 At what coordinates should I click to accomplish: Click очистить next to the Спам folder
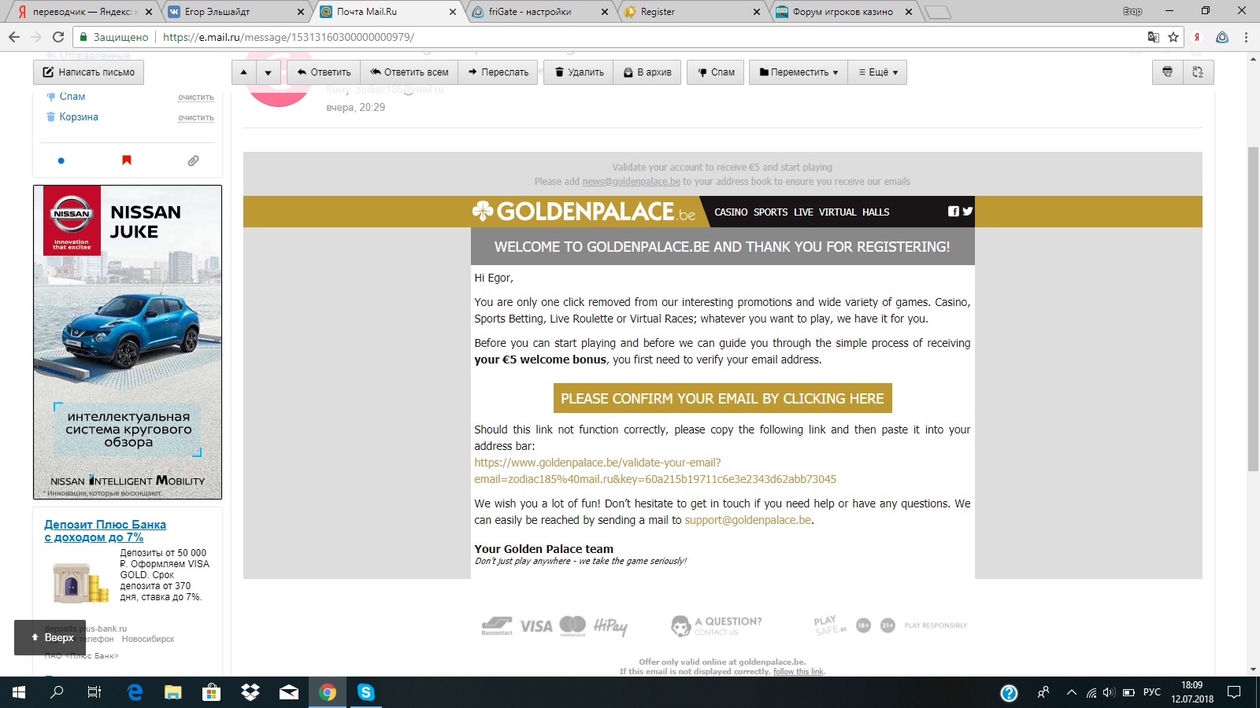(x=196, y=98)
